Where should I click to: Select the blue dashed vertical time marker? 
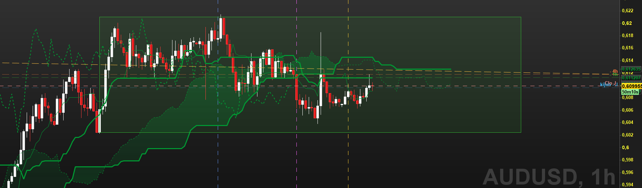pyautogui.click(x=218, y=94)
